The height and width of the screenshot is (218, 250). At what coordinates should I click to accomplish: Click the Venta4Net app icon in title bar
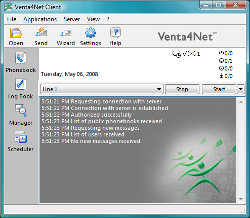tap(8, 7)
